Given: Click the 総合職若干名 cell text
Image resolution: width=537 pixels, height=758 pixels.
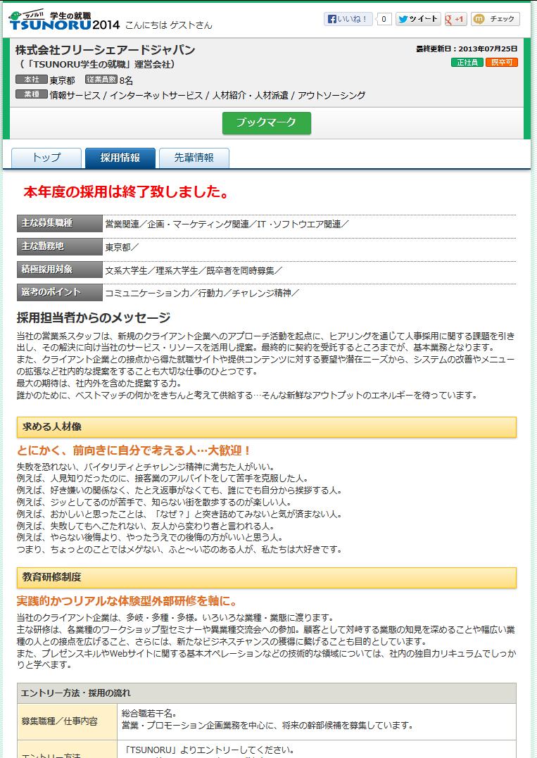Looking at the screenshot, I should click(x=149, y=714).
